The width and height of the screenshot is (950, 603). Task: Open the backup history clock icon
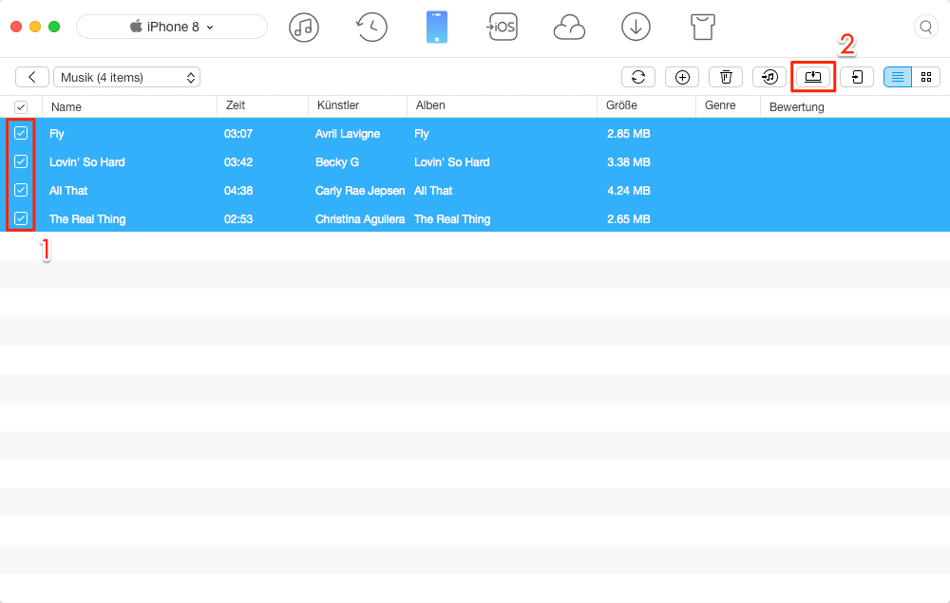pos(370,28)
